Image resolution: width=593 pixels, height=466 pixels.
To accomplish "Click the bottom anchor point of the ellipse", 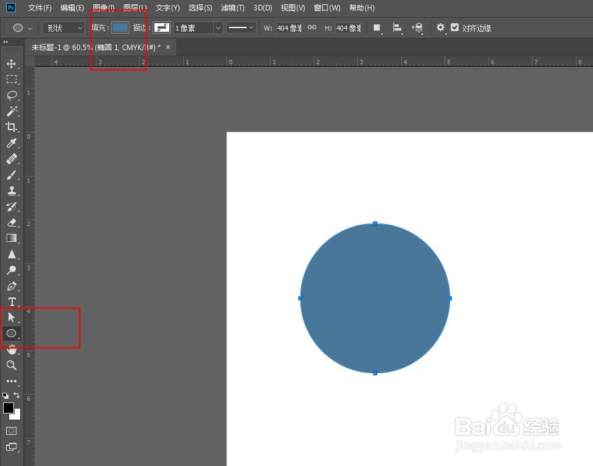I will 375,373.
